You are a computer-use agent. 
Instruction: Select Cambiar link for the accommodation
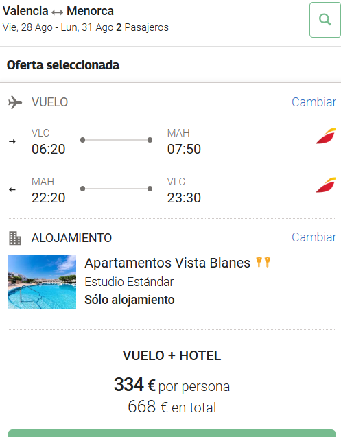click(314, 237)
